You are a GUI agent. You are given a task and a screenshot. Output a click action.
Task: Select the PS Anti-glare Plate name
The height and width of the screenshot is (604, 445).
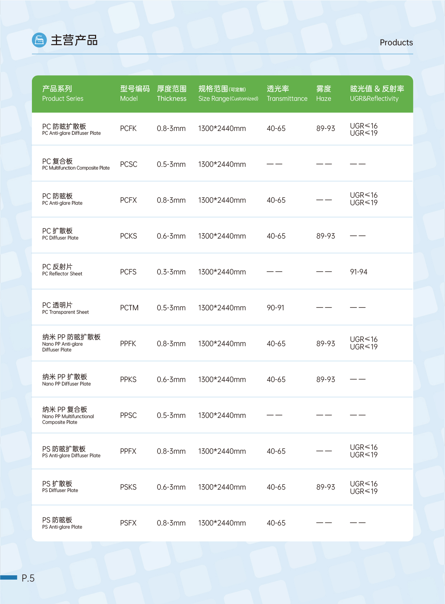62,523
